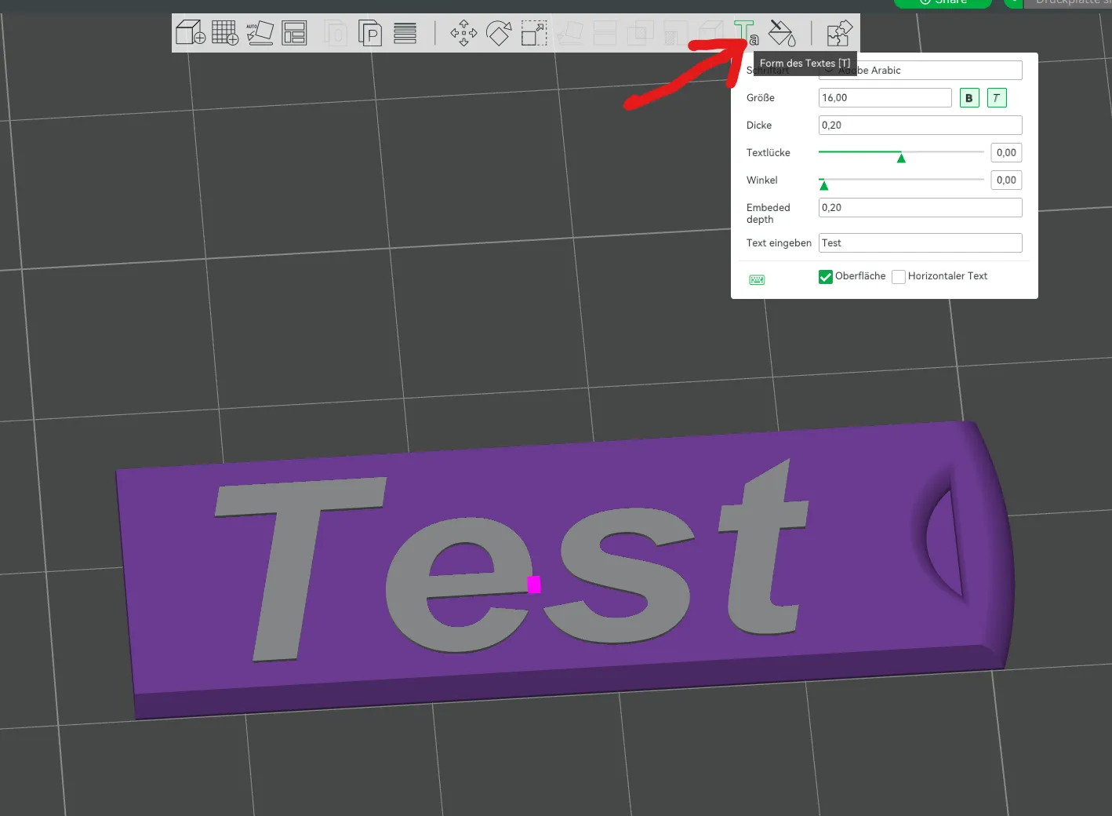Click the 'Winkel' label
Screen dimensions: 1112x816
(x=762, y=180)
